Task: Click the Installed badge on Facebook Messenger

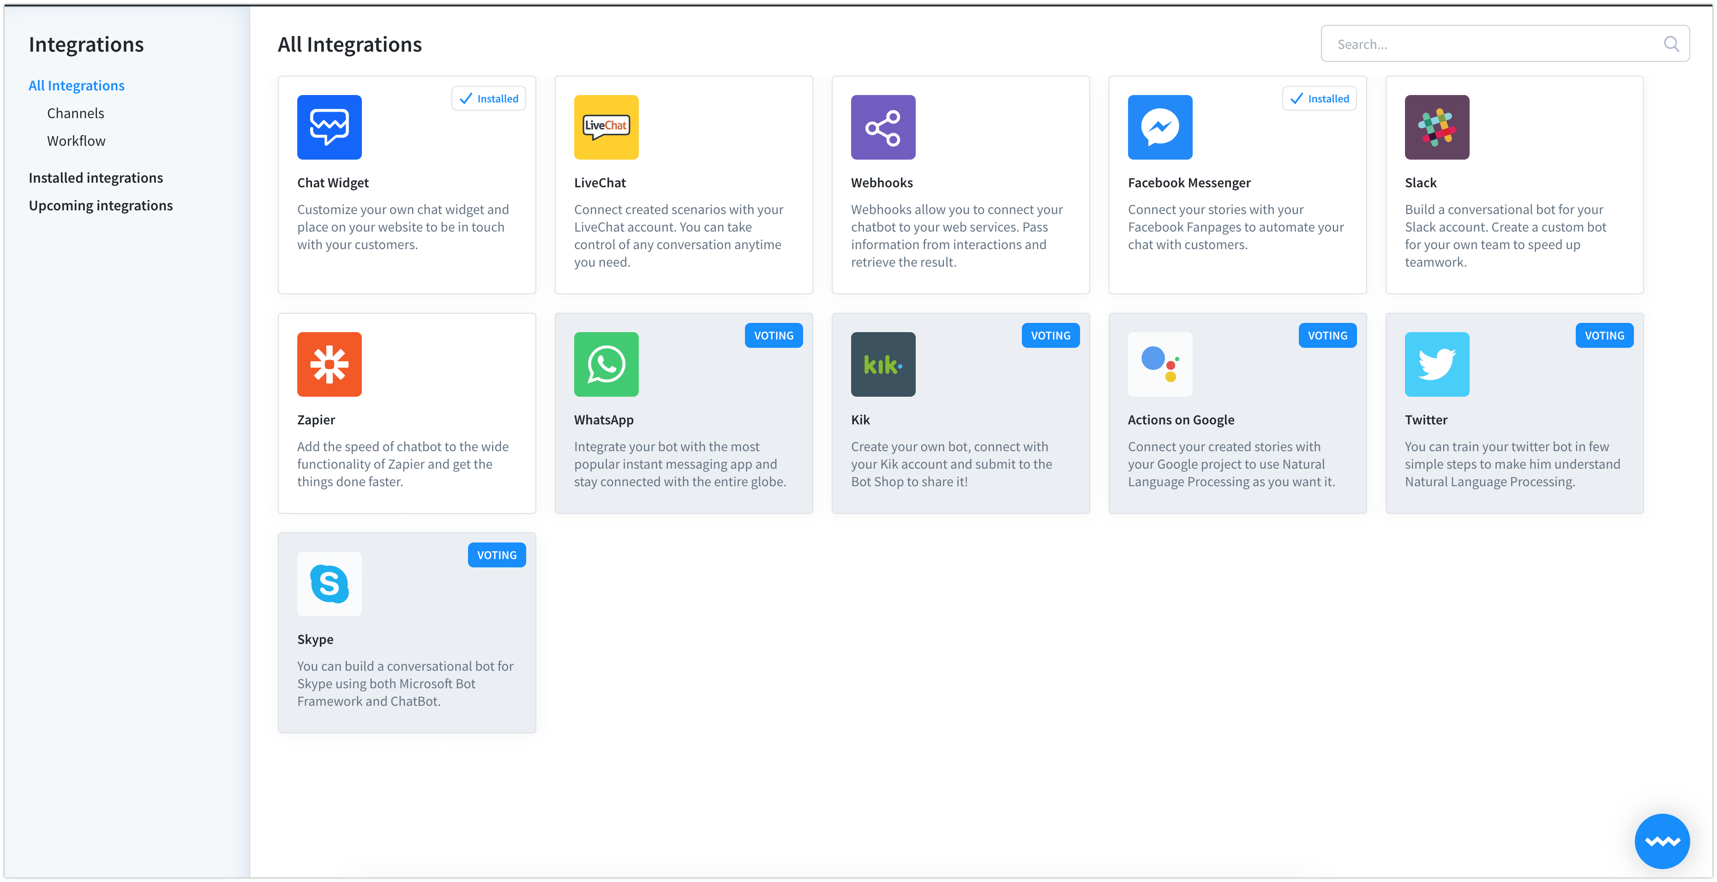Action: coord(1319,99)
